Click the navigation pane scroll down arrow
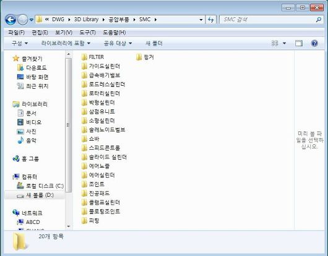The width and height of the screenshot is (328, 256). 69,226
